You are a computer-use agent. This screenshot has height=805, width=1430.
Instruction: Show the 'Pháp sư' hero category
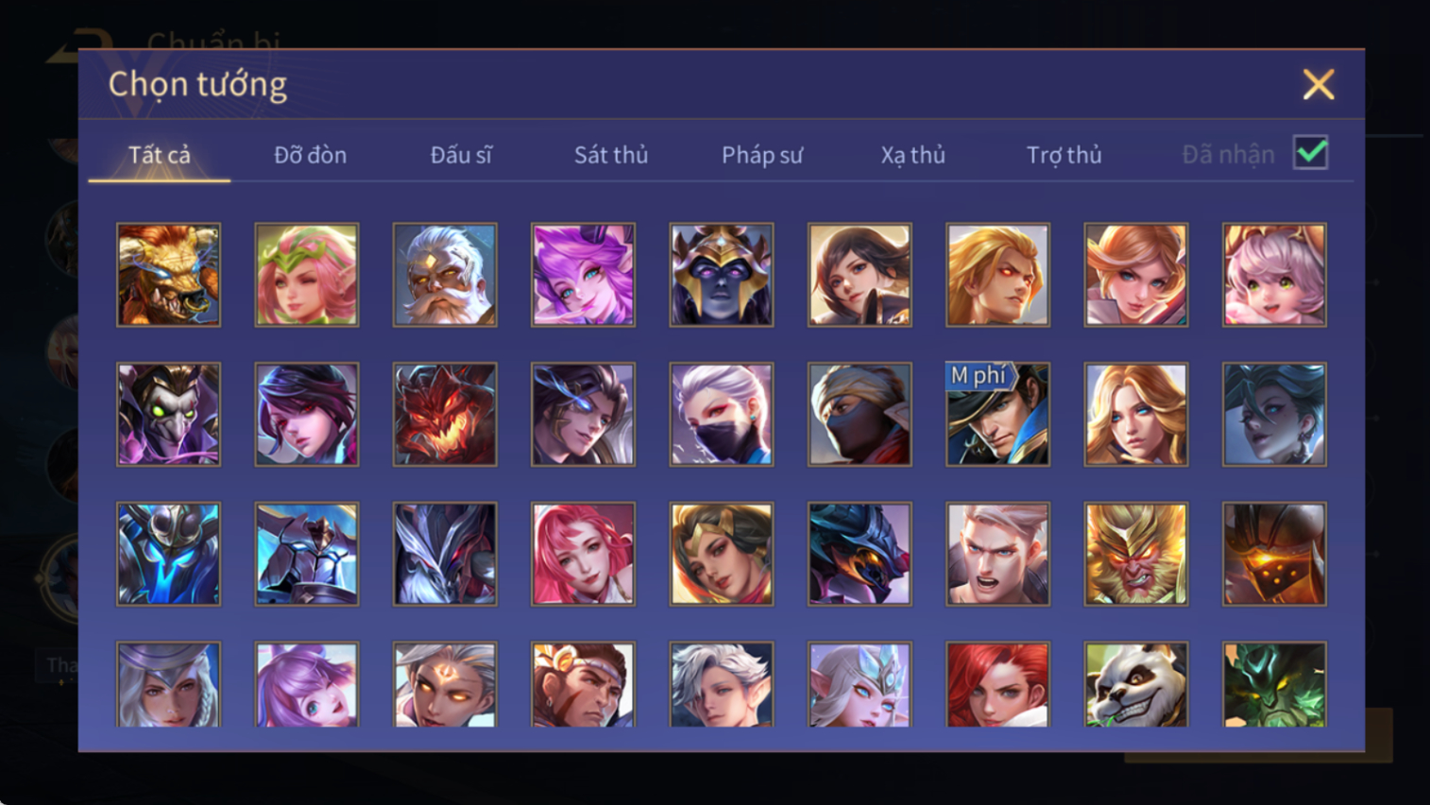tap(762, 155)
